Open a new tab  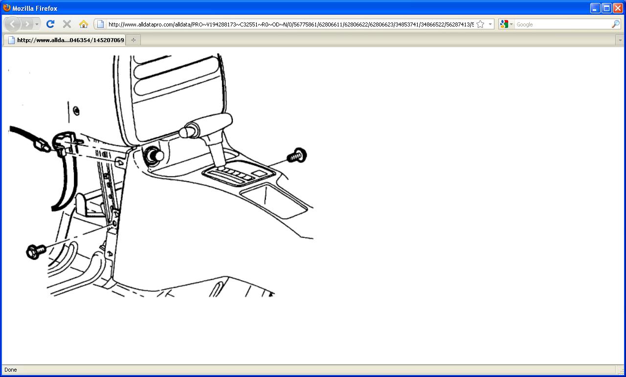pyautogui.click(x=134, y=40)
